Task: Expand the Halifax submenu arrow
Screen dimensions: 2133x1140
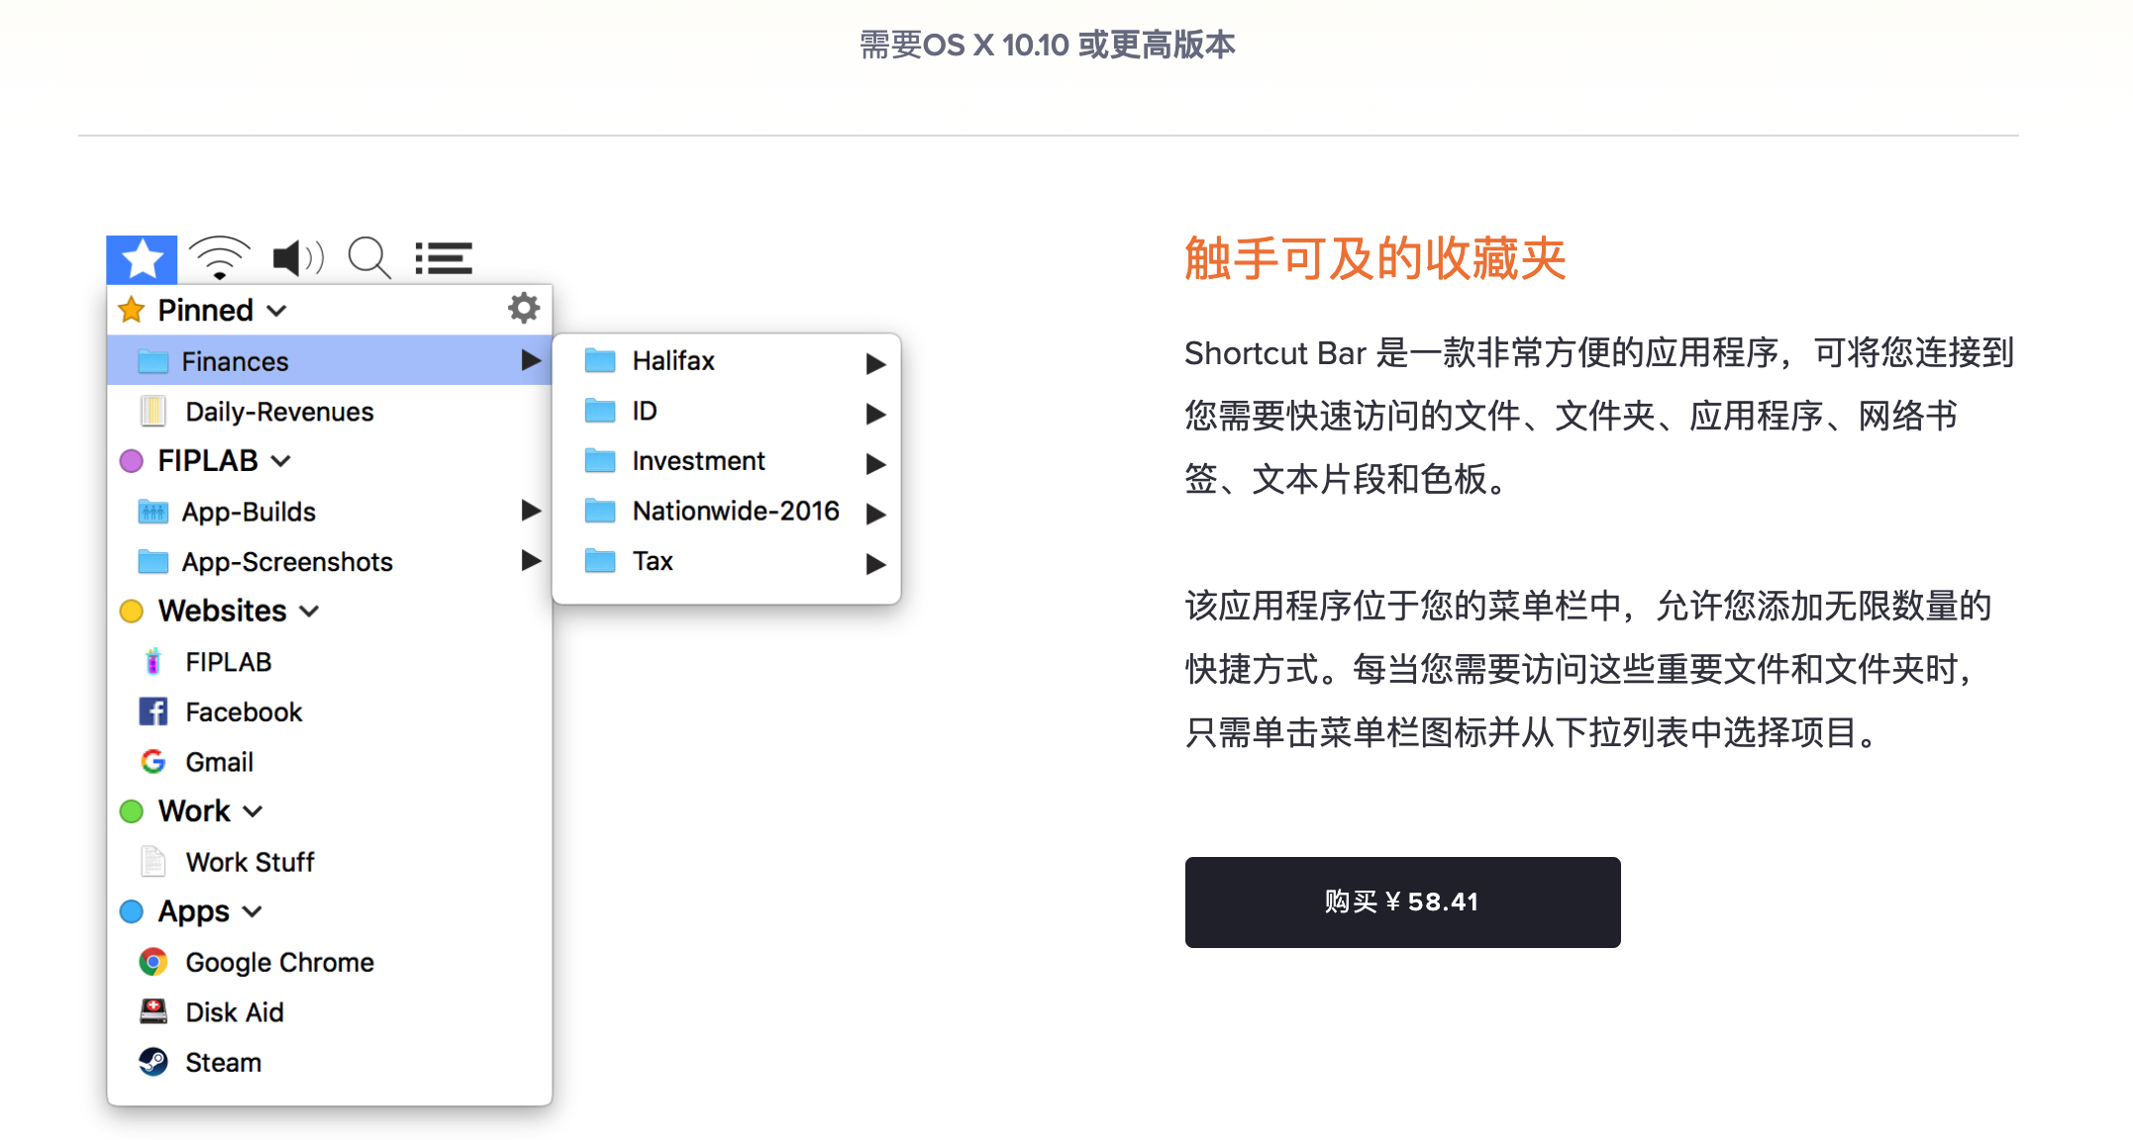Action: pyautogui.click(x=874, y=363)
